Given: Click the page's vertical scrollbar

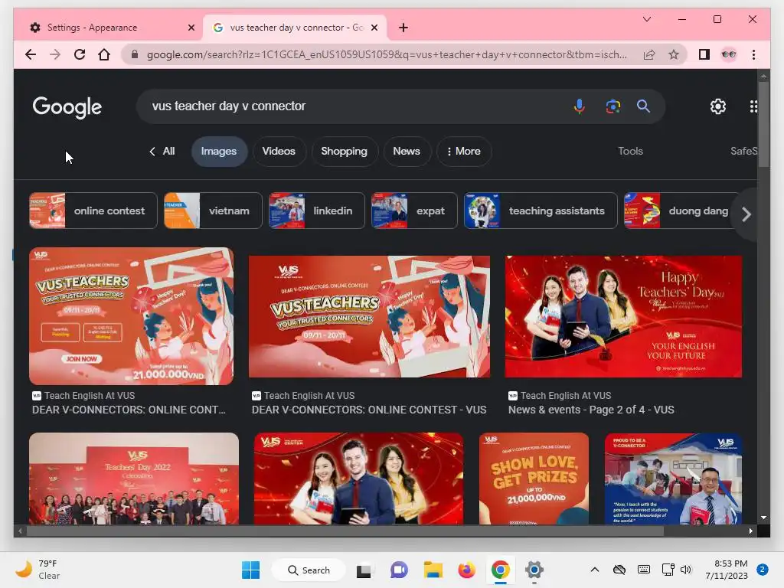Looking at the screenshot, I should click(763, 124).
